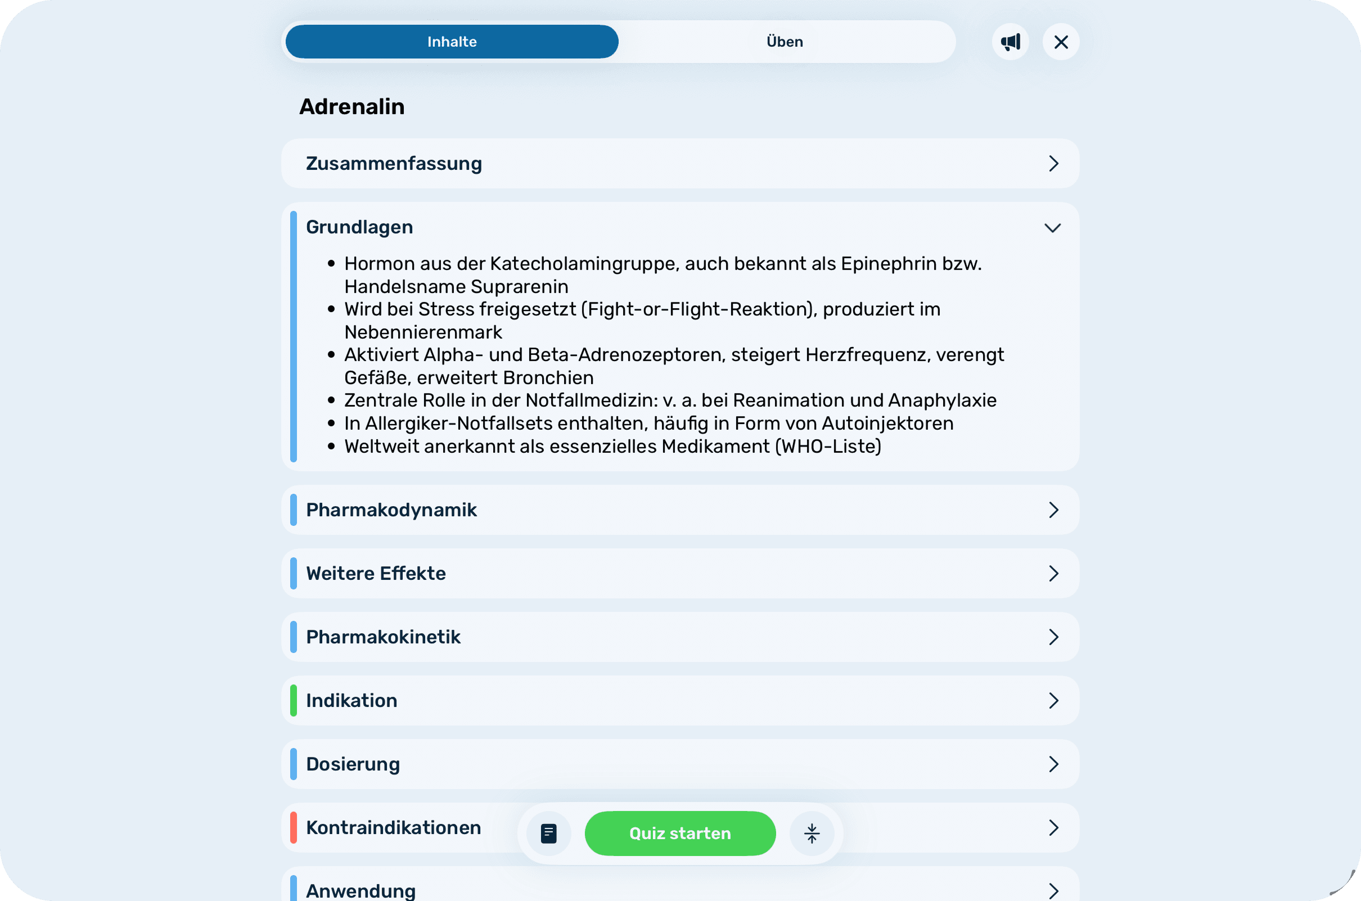The image size is (1361, 901).
Task: Open the megaphone read-aloud icon
Action: point(1010,42)
